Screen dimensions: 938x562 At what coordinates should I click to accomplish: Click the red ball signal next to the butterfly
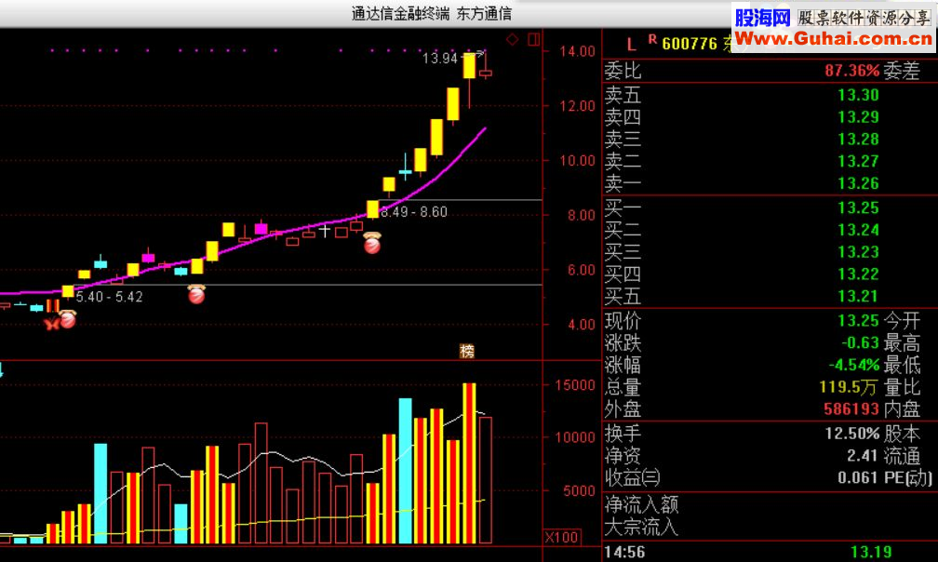(68, 319)
